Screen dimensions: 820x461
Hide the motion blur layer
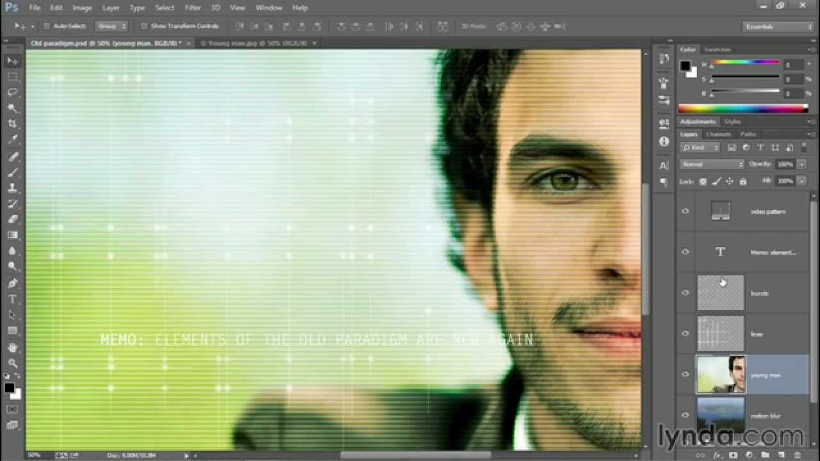point(685,416)
